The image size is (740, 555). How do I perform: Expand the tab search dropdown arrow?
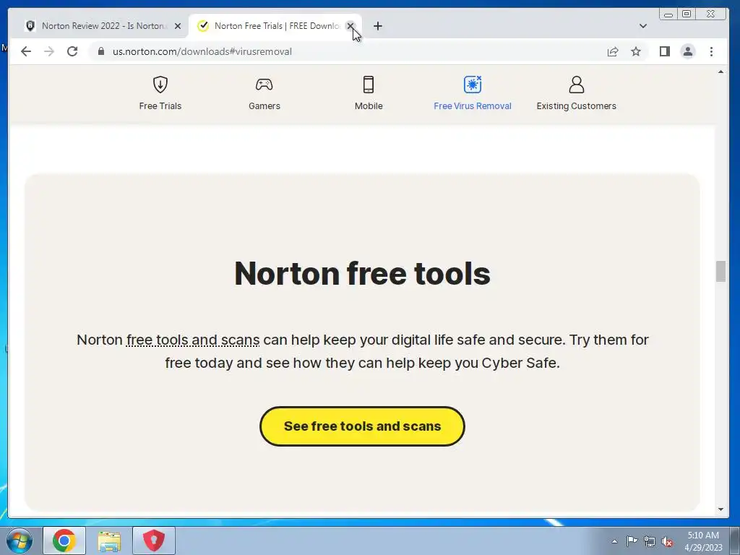642,26
